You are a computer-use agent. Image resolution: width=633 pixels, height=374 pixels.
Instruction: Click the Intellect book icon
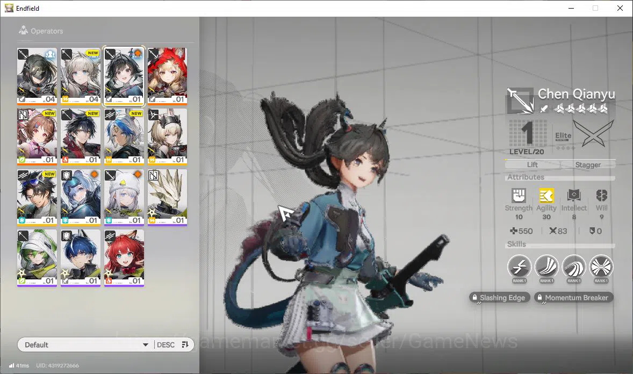click(574, 196)
